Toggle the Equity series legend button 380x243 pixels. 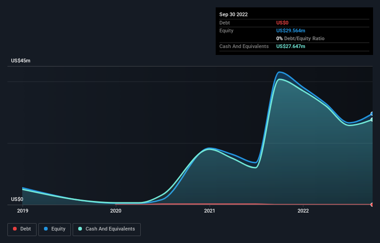55,229
